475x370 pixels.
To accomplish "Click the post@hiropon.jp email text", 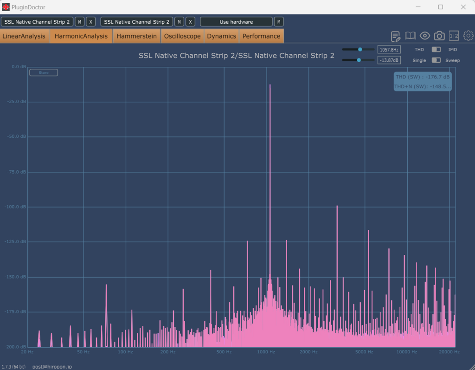I will click(52, 367).
